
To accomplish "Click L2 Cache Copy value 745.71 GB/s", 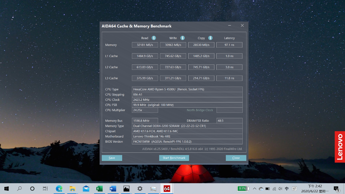I will (201, 67).
